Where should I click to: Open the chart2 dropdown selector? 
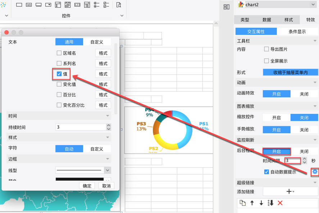313,4
